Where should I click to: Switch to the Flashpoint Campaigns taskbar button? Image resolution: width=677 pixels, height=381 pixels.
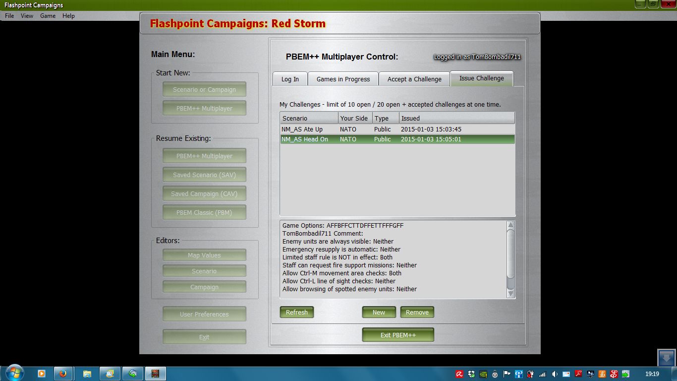coord(156,374)
